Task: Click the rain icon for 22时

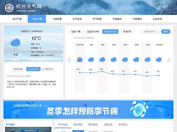Action: tap(136, 60)
